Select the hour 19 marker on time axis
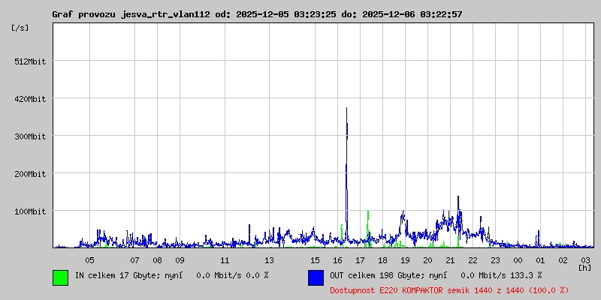This screenshot has width=601, height=300. (405, 259)
